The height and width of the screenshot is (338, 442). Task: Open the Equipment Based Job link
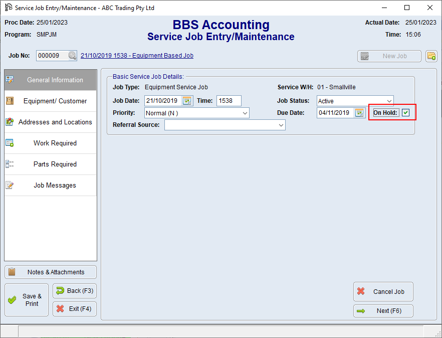pos(136,55)
